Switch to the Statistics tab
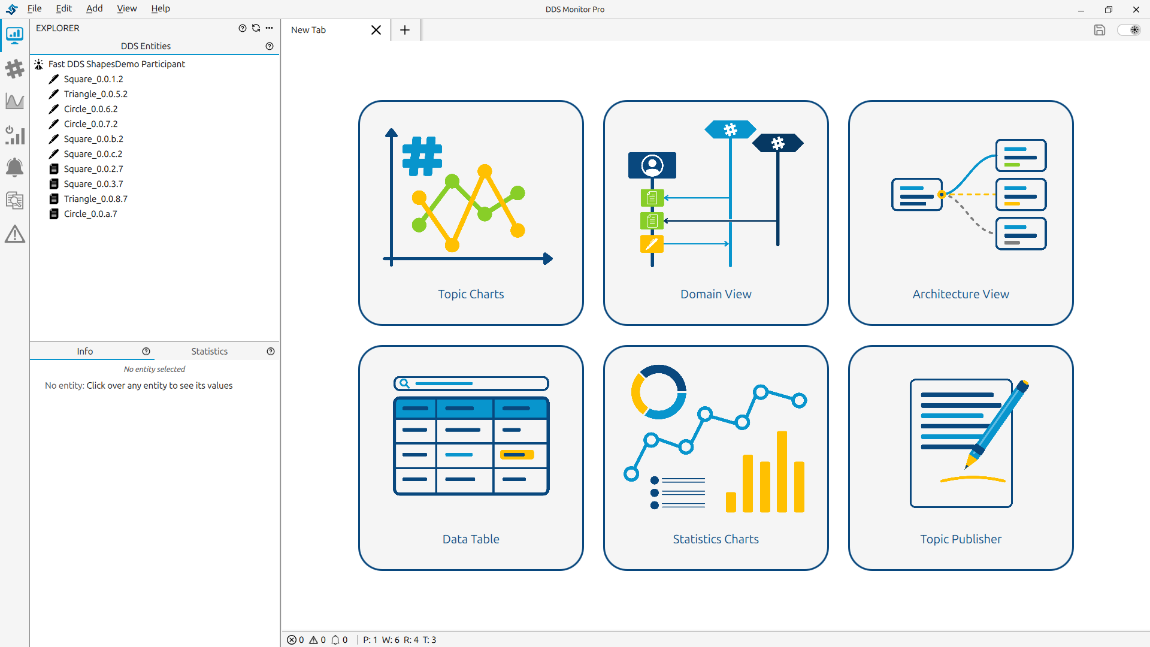Image resolution: width=1150 pixels, height=647 pixels. coord(209,352)
